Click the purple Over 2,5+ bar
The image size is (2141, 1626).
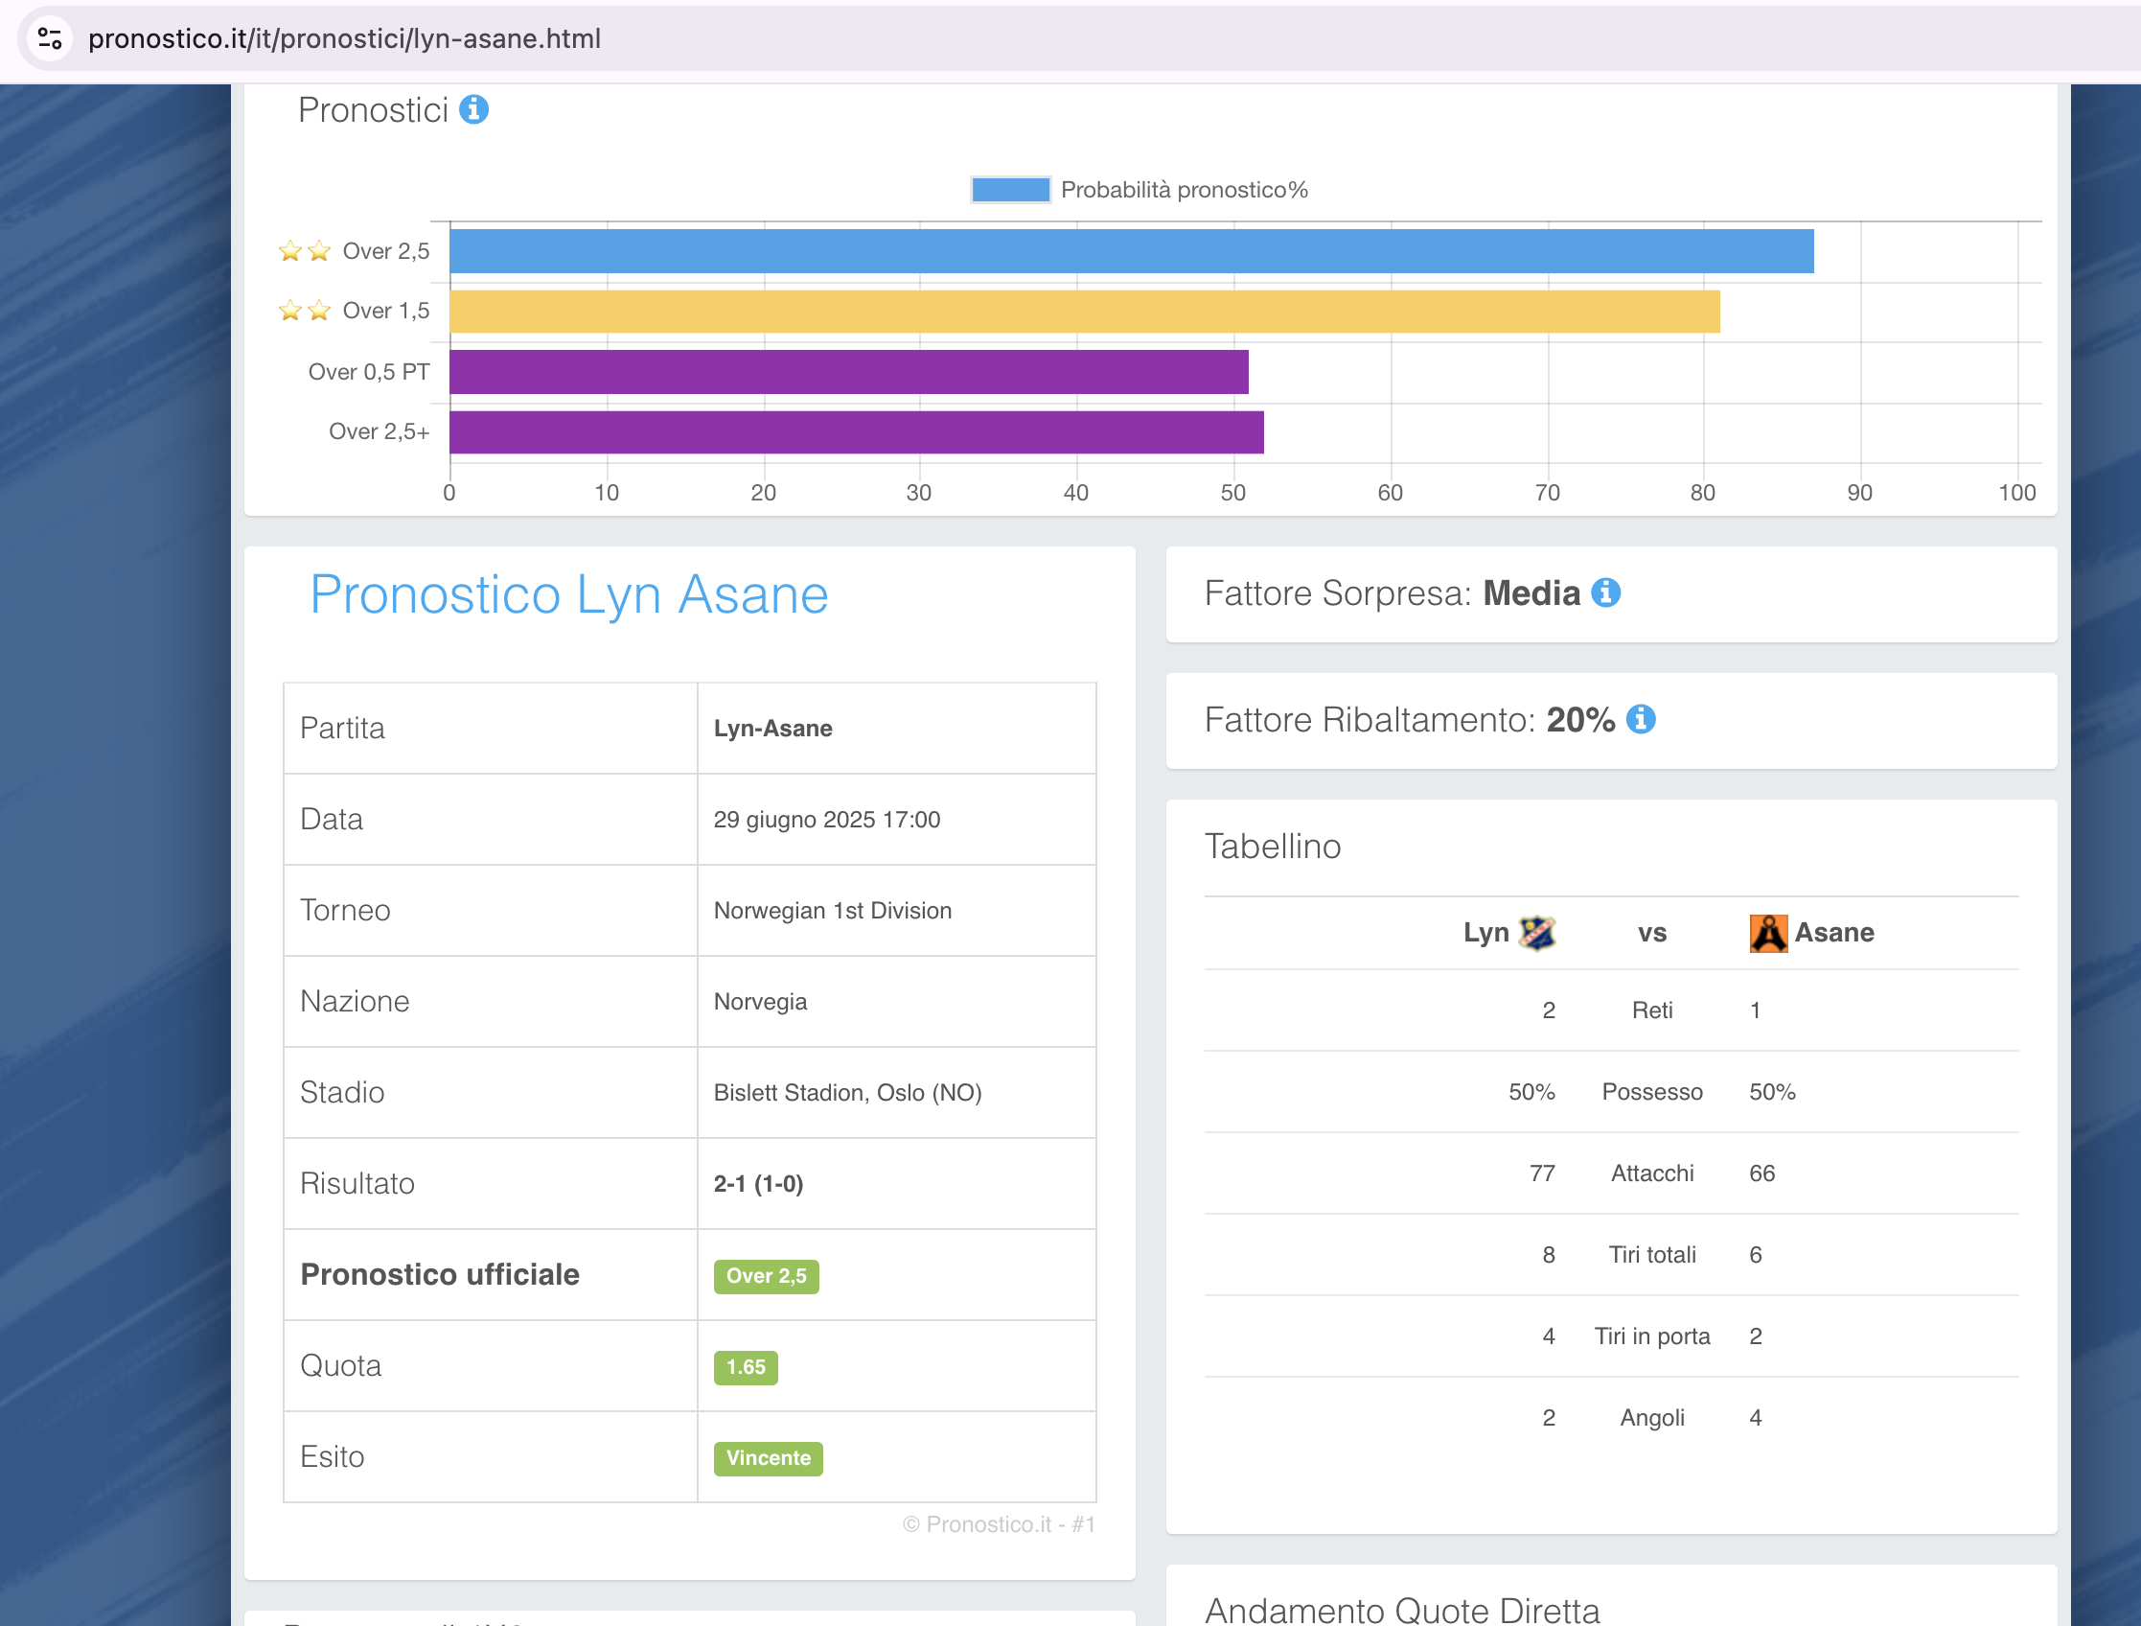[857, 432]
